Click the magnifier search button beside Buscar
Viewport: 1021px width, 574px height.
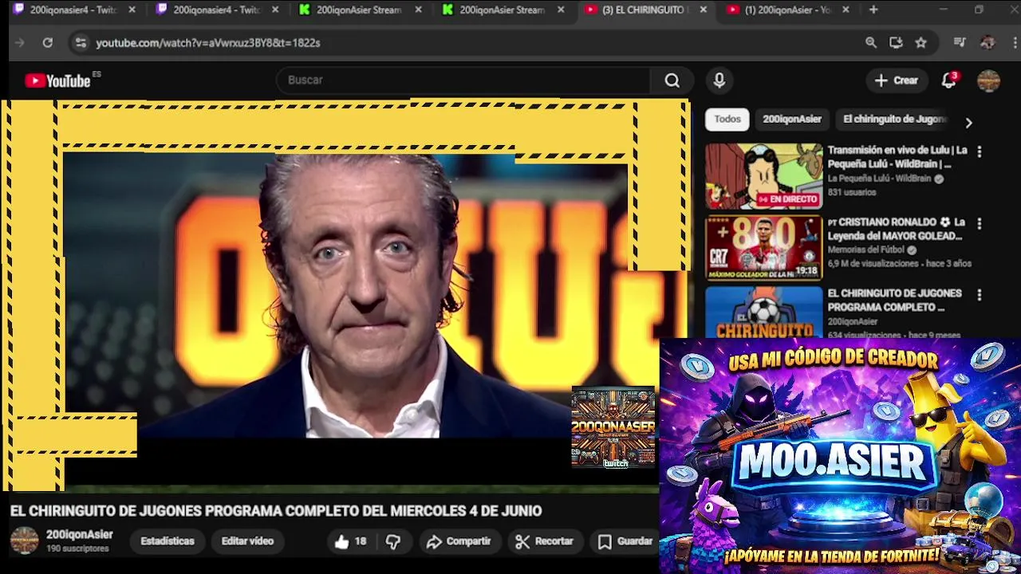(672, 81)
